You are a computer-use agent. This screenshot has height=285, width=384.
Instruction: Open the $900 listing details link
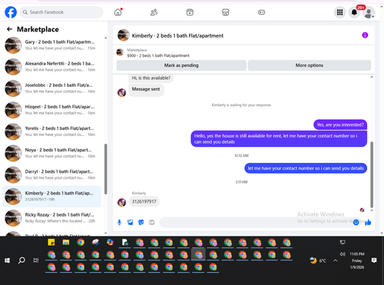coord(158,55)
